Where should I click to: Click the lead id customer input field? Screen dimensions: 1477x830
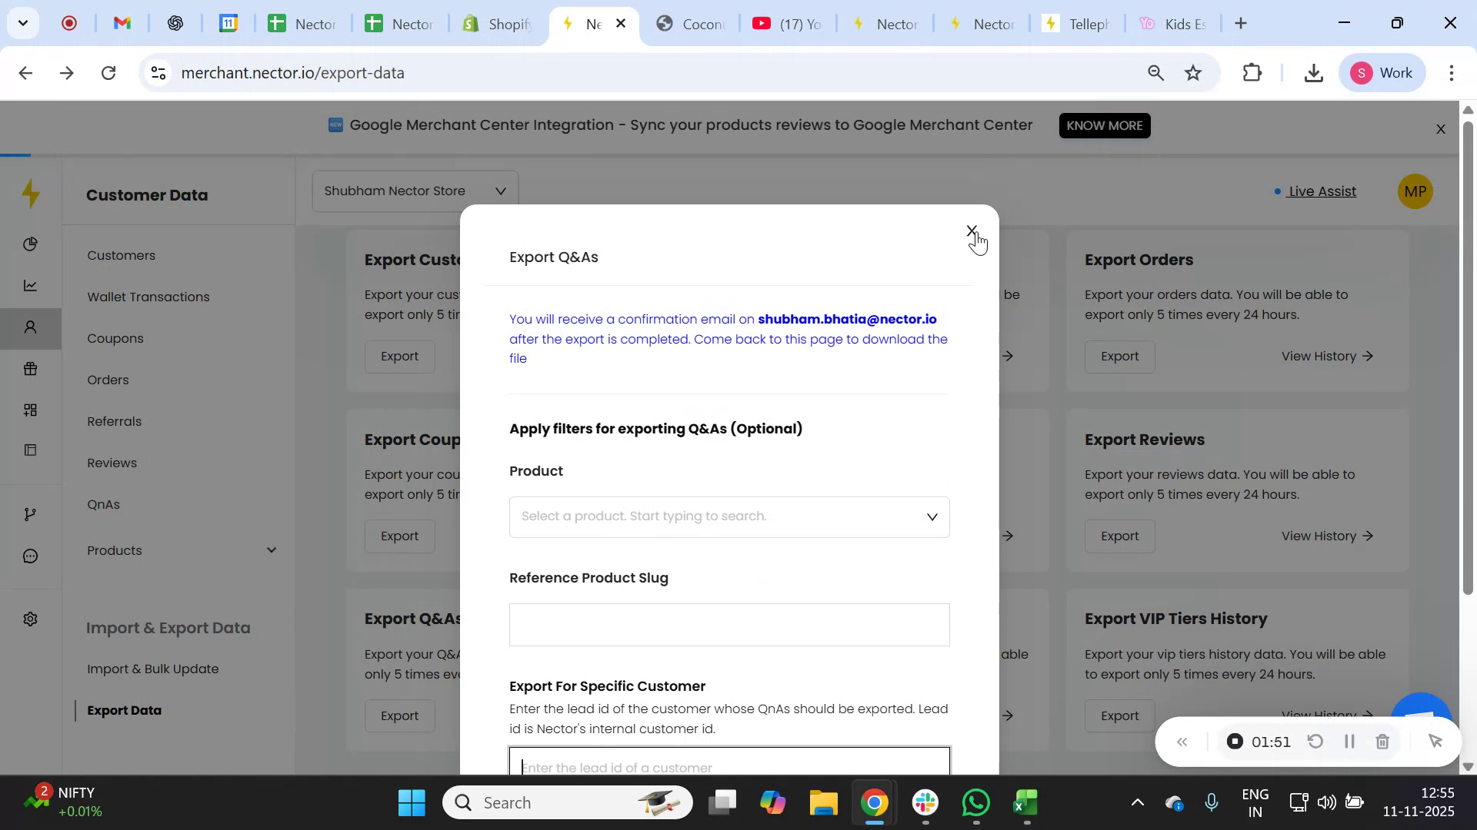tap(728, 766)
